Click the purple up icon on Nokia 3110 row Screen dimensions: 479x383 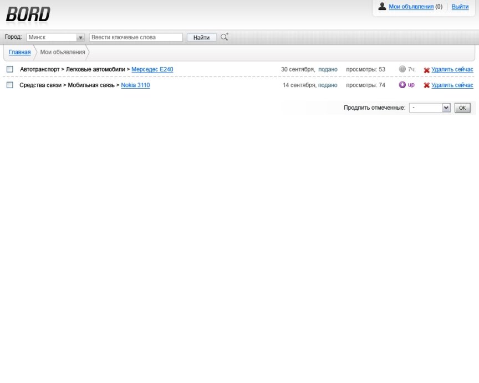pyautogui.click(x=402, y=85)
